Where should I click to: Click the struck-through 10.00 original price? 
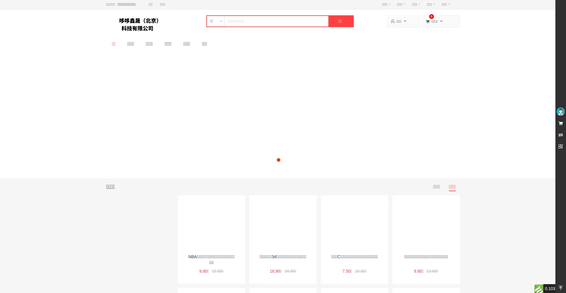[361, 271]
